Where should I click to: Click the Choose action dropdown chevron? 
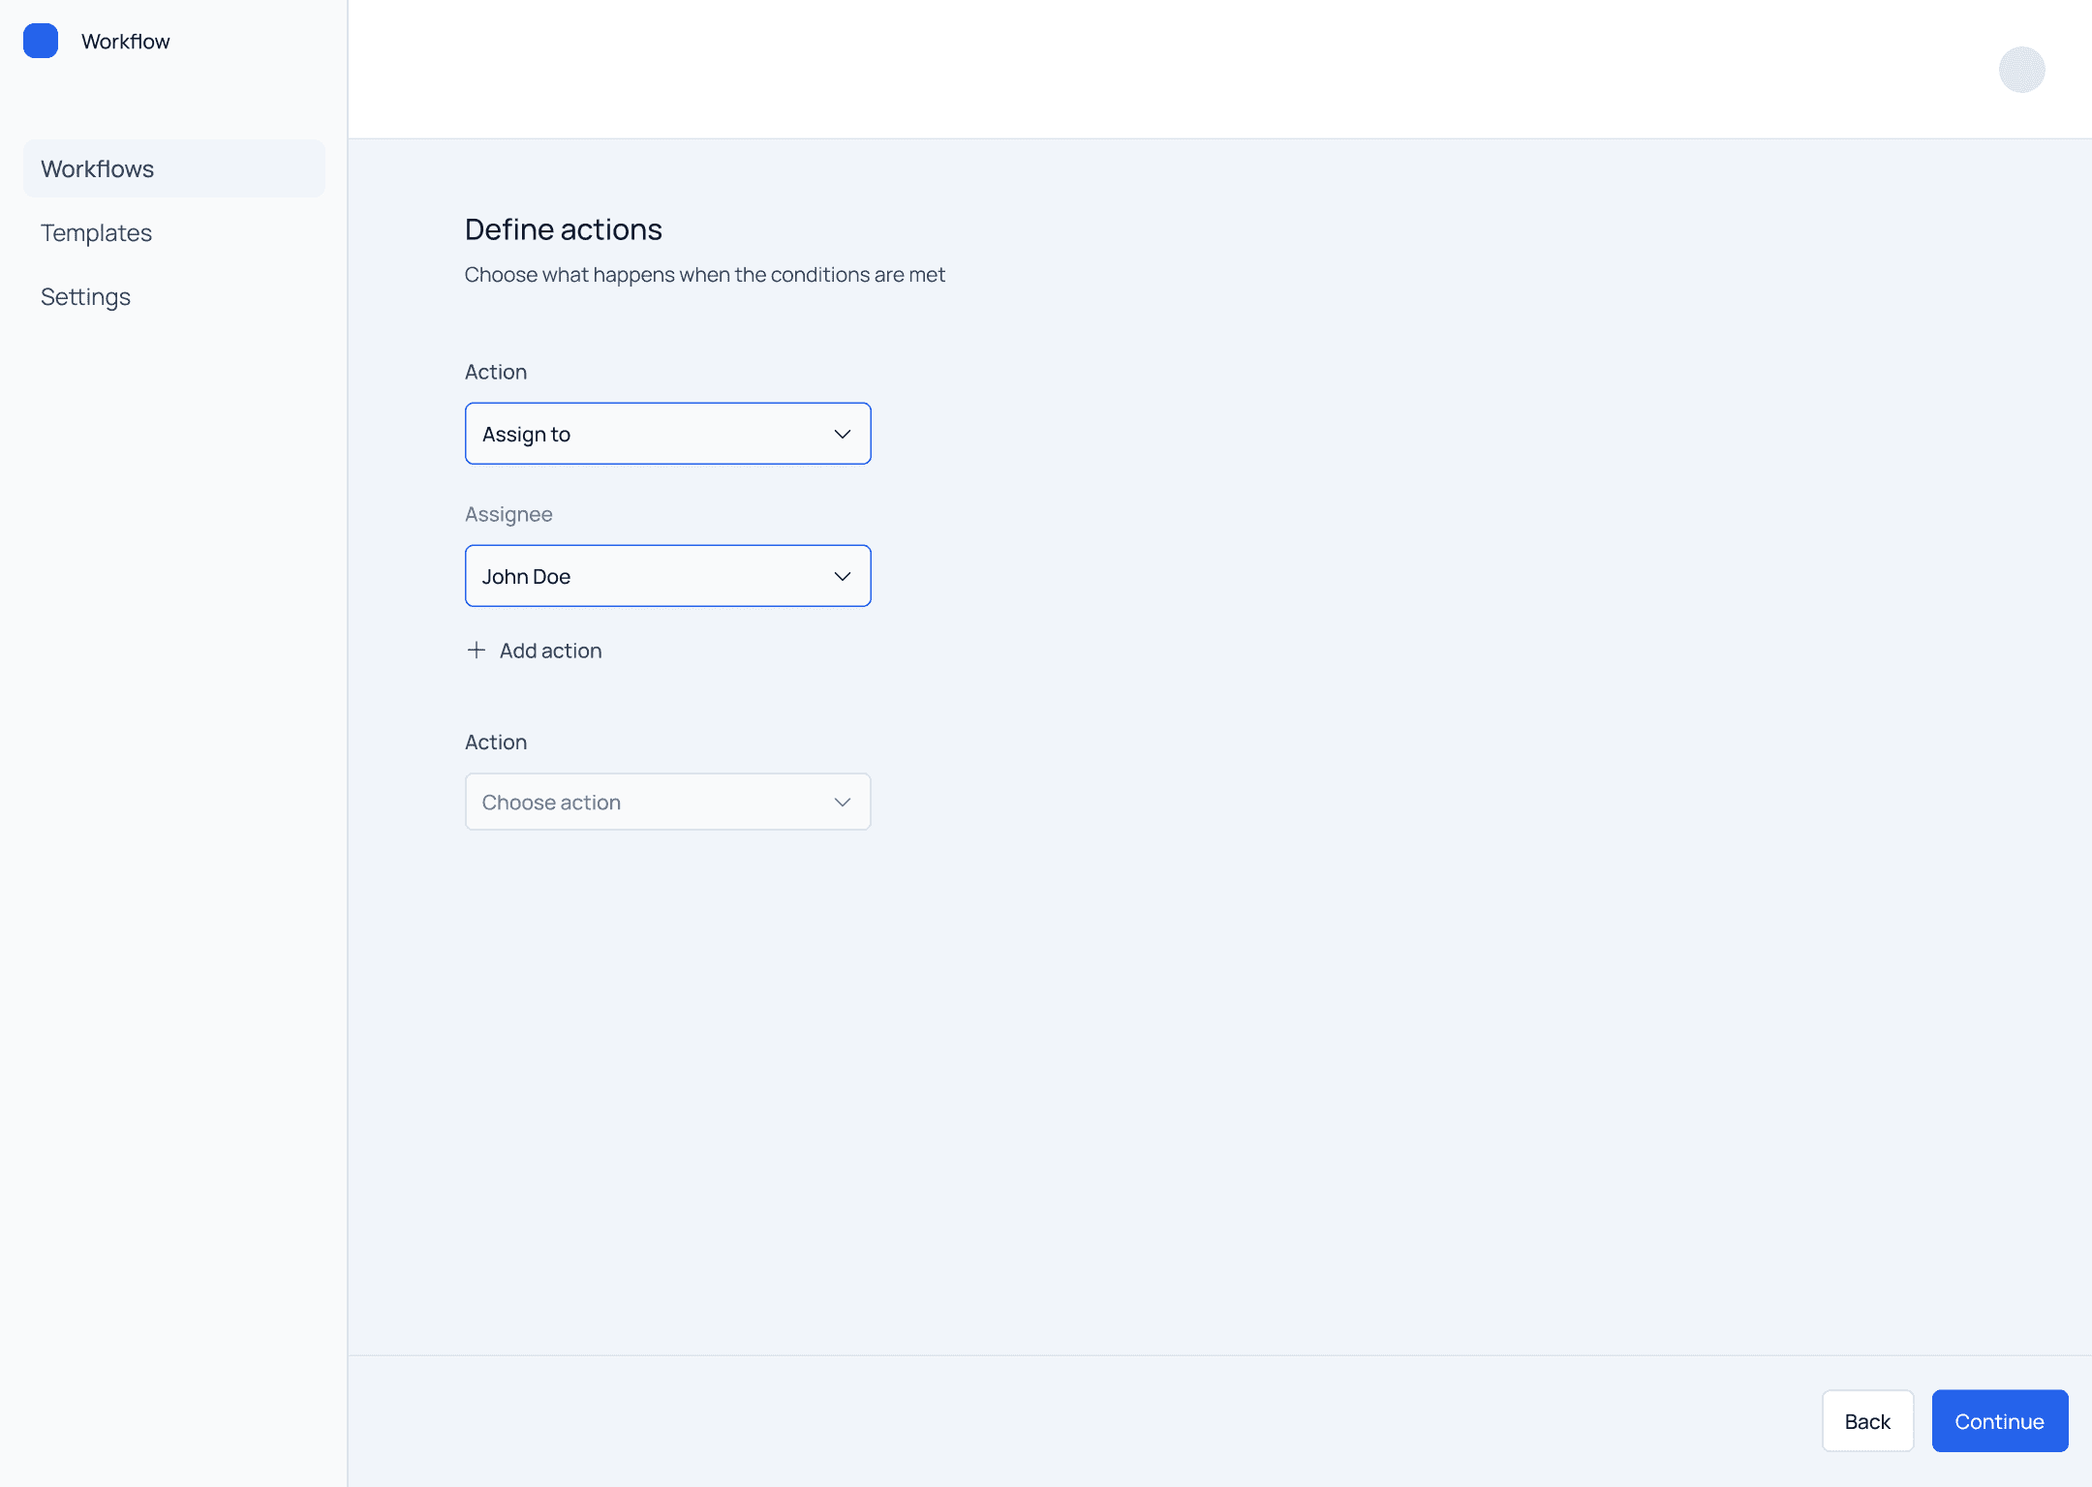(x=842, y=802)
